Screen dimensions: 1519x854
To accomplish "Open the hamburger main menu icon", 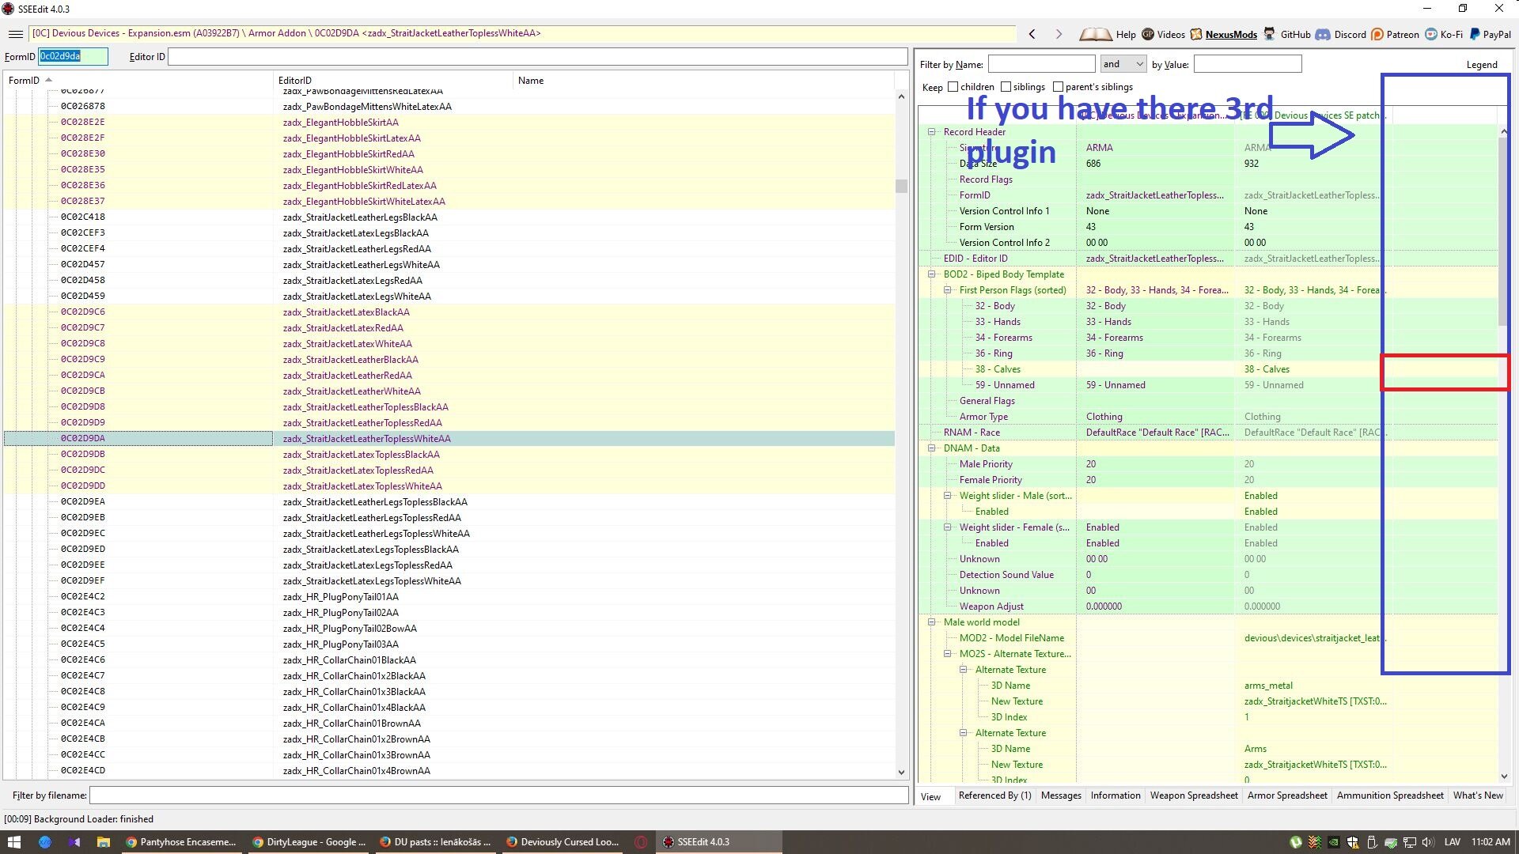I will 15,34.
